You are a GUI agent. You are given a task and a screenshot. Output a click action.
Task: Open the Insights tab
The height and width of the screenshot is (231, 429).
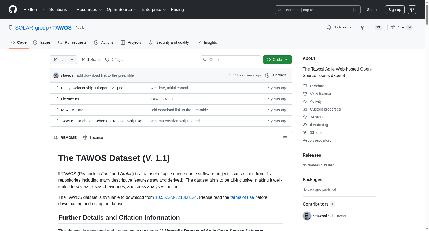pyautogui.click(x=207, y=42)
